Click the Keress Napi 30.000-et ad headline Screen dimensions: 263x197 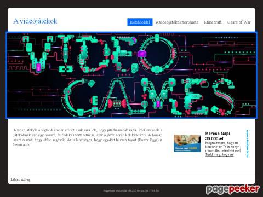click(x=218, y=136)
